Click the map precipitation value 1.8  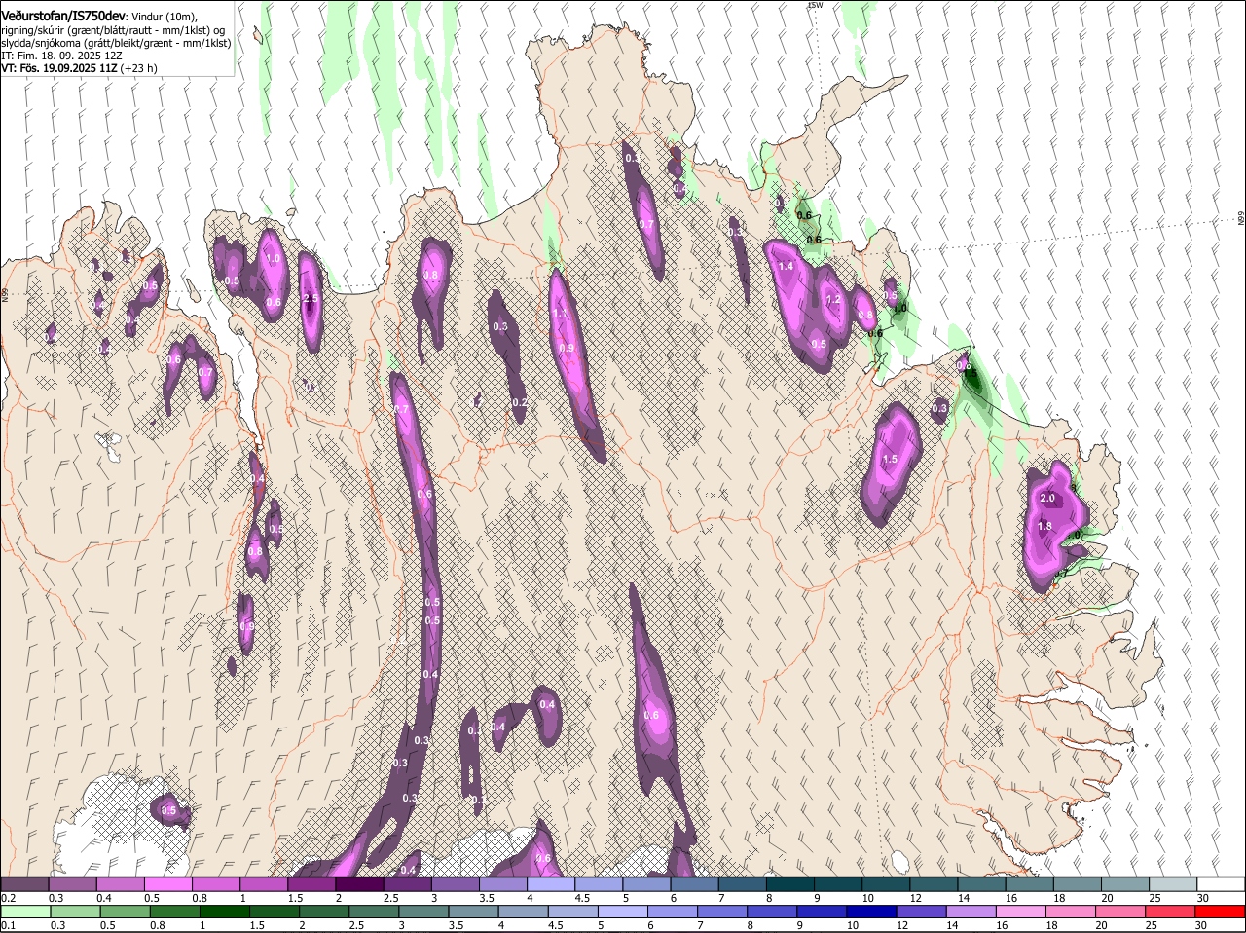[x=1044, y=526]
